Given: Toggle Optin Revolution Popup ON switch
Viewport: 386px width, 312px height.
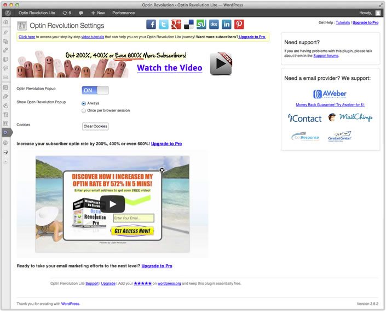Looking at the screenshot, I should (95, 90).
